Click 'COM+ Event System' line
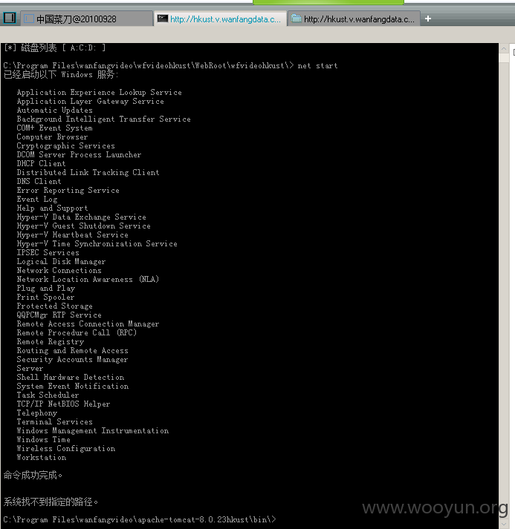 [x=54, y=128]
